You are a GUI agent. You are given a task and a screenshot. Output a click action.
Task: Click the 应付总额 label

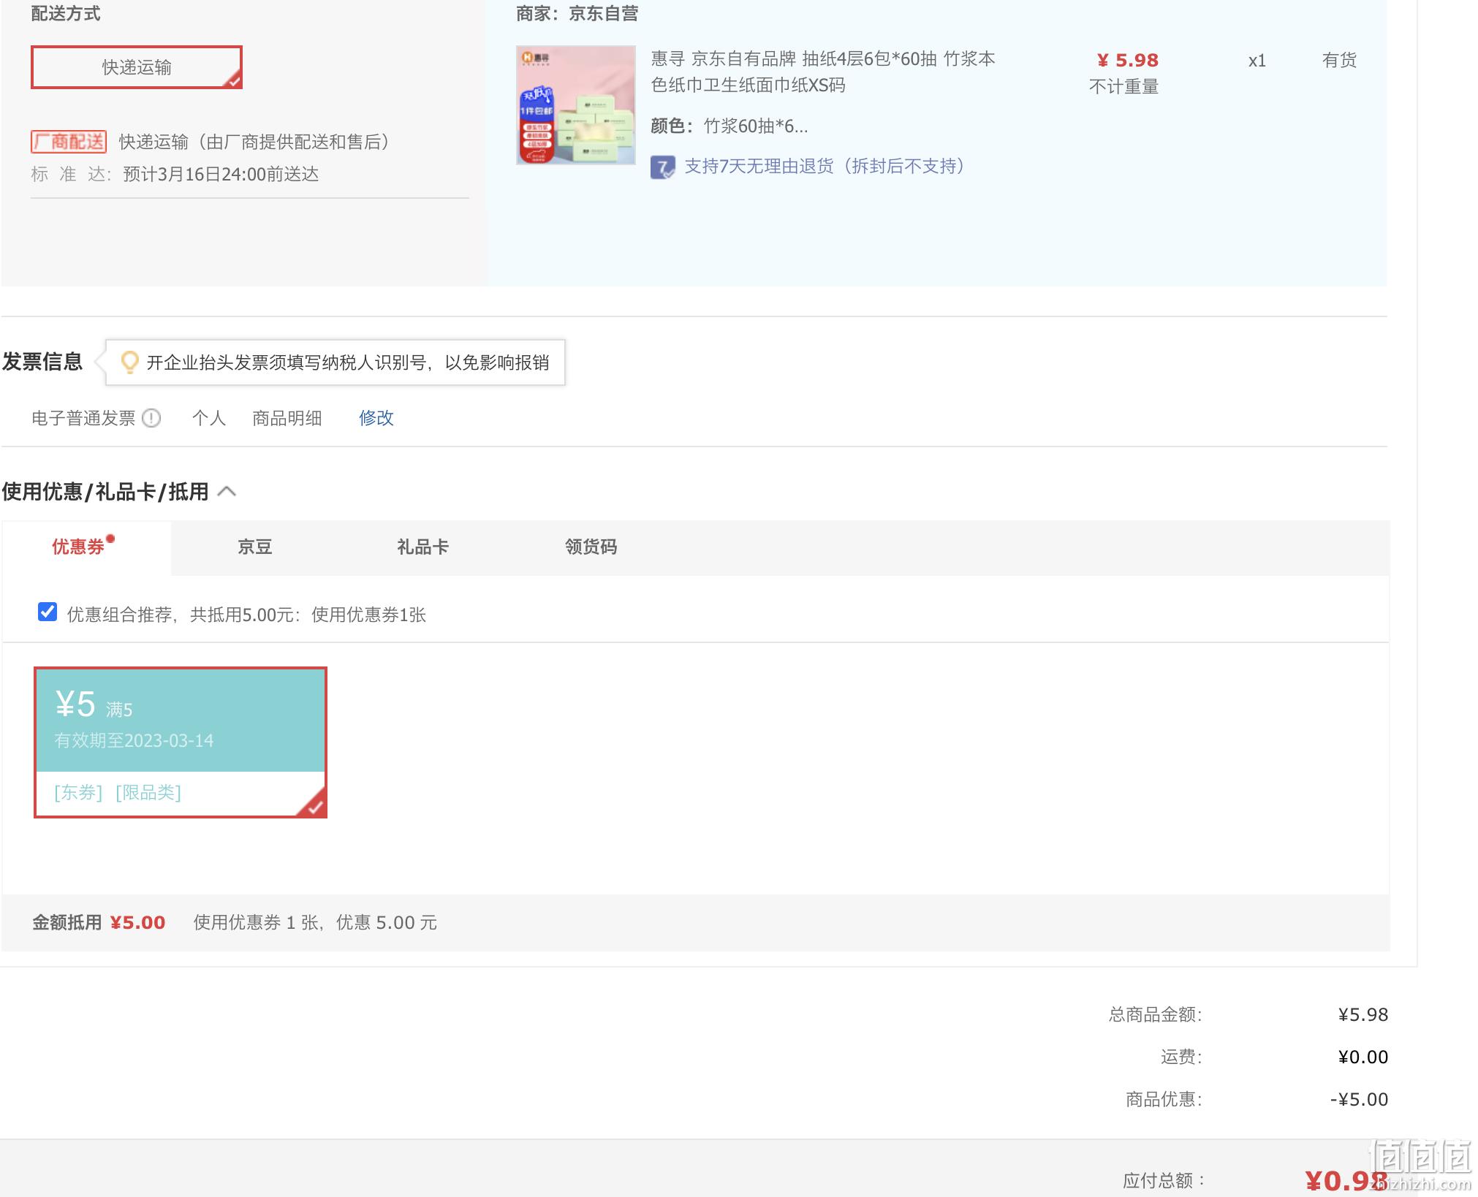(x=1164, y=1180)
